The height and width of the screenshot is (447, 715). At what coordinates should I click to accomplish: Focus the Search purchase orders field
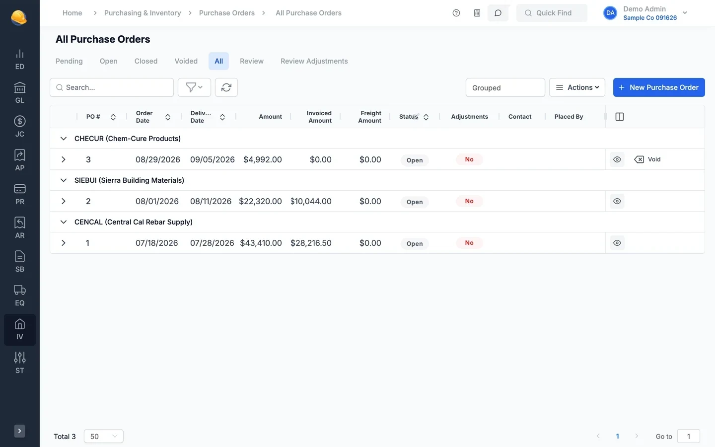click(112, 87)
